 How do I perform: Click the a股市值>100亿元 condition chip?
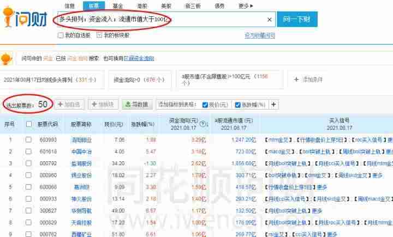230,80
